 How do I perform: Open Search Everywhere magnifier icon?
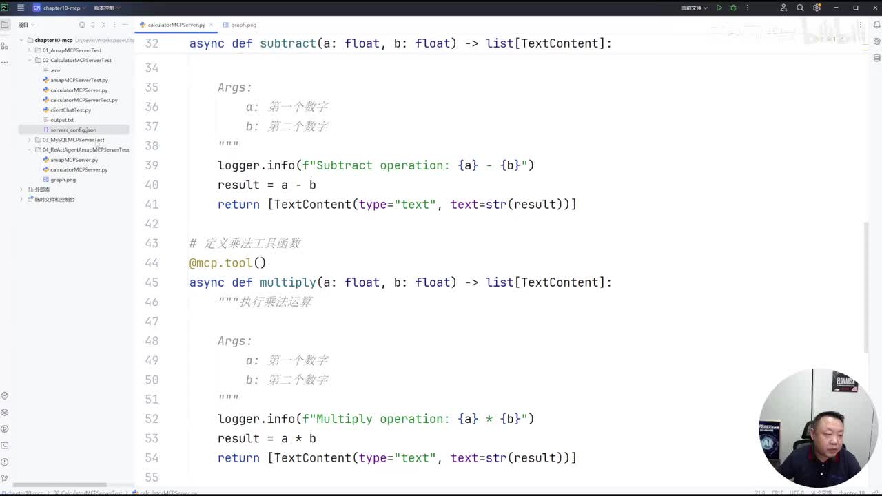(x=800, y=8)
